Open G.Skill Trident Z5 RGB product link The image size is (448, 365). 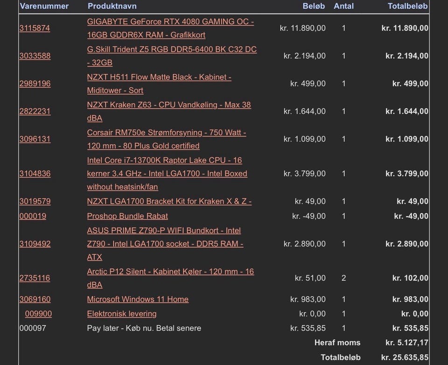[172, 56]
